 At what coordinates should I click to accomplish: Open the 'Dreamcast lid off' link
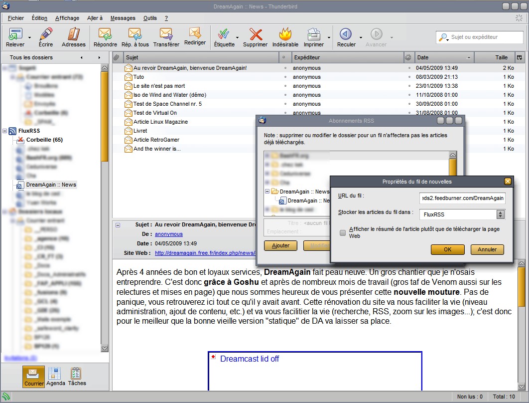pyautogui.click(x=250, y=359)
